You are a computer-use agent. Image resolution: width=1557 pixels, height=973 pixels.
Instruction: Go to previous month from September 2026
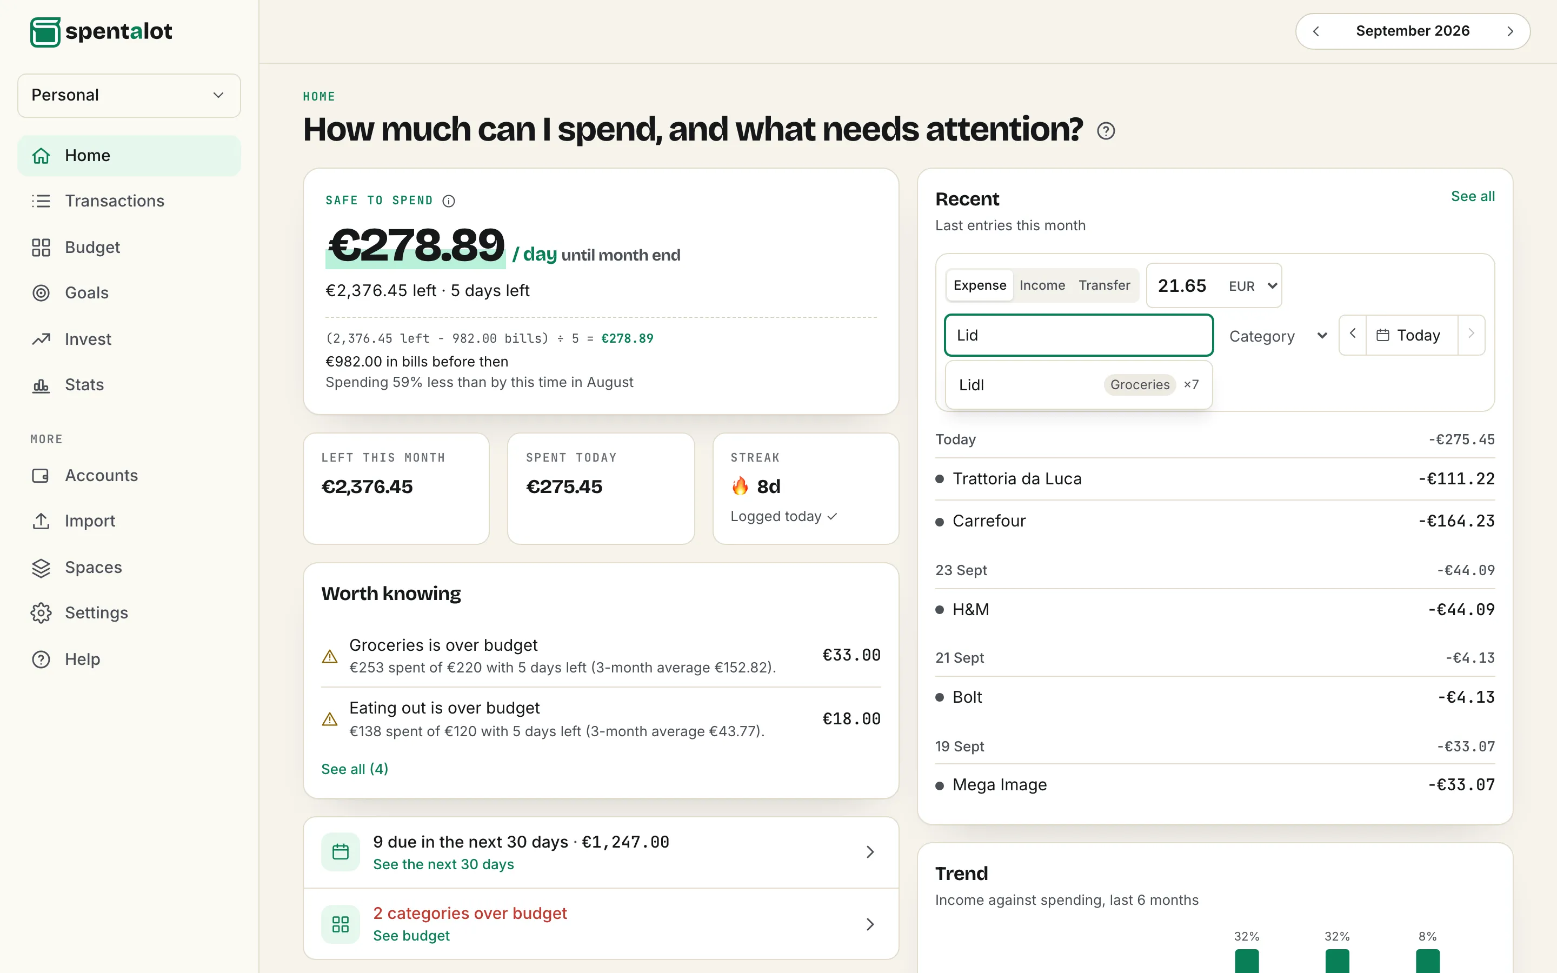tap(1316, 31)
